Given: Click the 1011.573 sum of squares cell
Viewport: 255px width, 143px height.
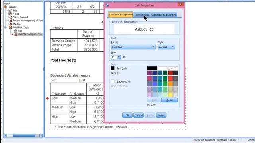Looking at the screenshot, I should (91, 41).
